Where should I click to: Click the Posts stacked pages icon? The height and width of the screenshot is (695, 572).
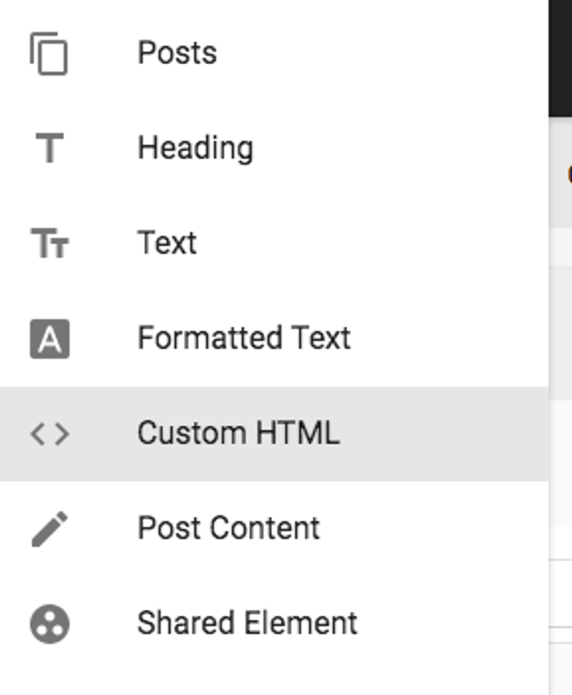pos(49,54)
